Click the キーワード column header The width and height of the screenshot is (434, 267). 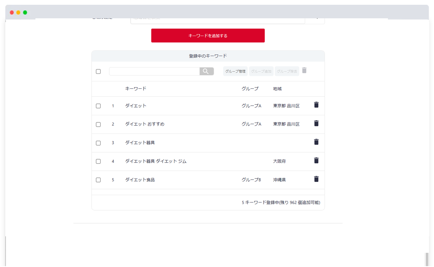click(136, 89)
